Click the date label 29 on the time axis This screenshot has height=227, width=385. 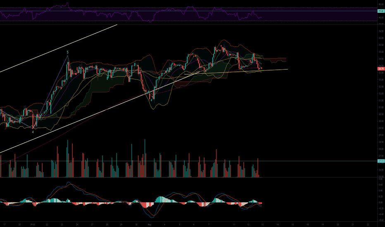pyautogui.click(x=121, y=224)
